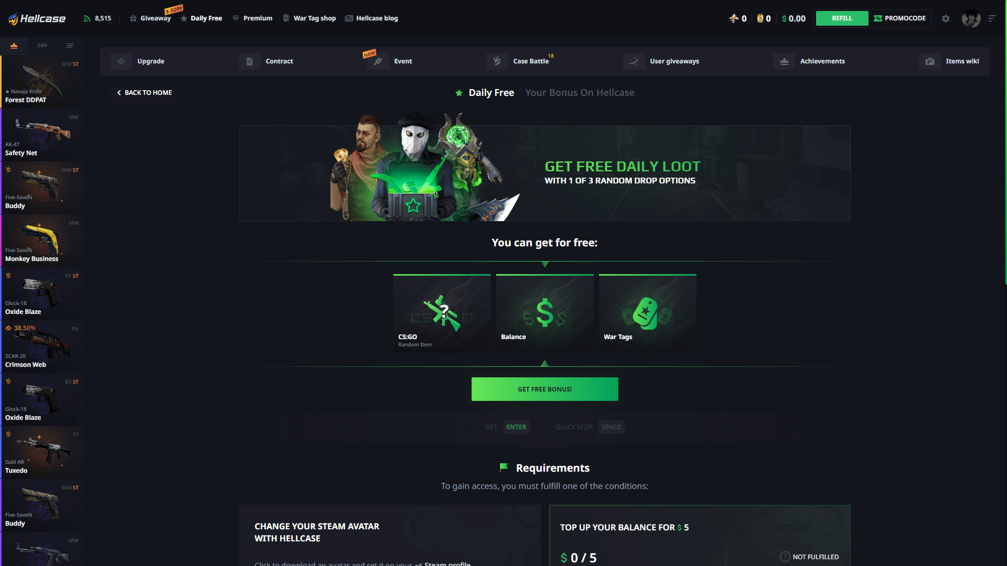Click the GET FREE BONUS button

[545, 388]
